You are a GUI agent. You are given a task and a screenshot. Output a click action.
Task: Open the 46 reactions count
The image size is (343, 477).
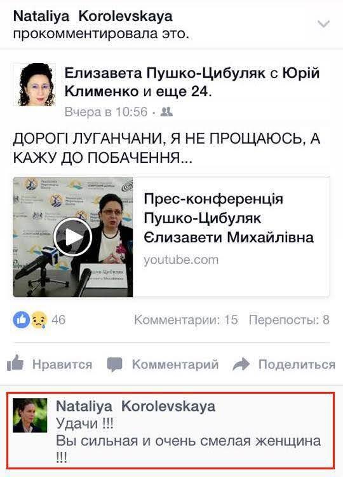pyautogui.click(x=58, y=320)
